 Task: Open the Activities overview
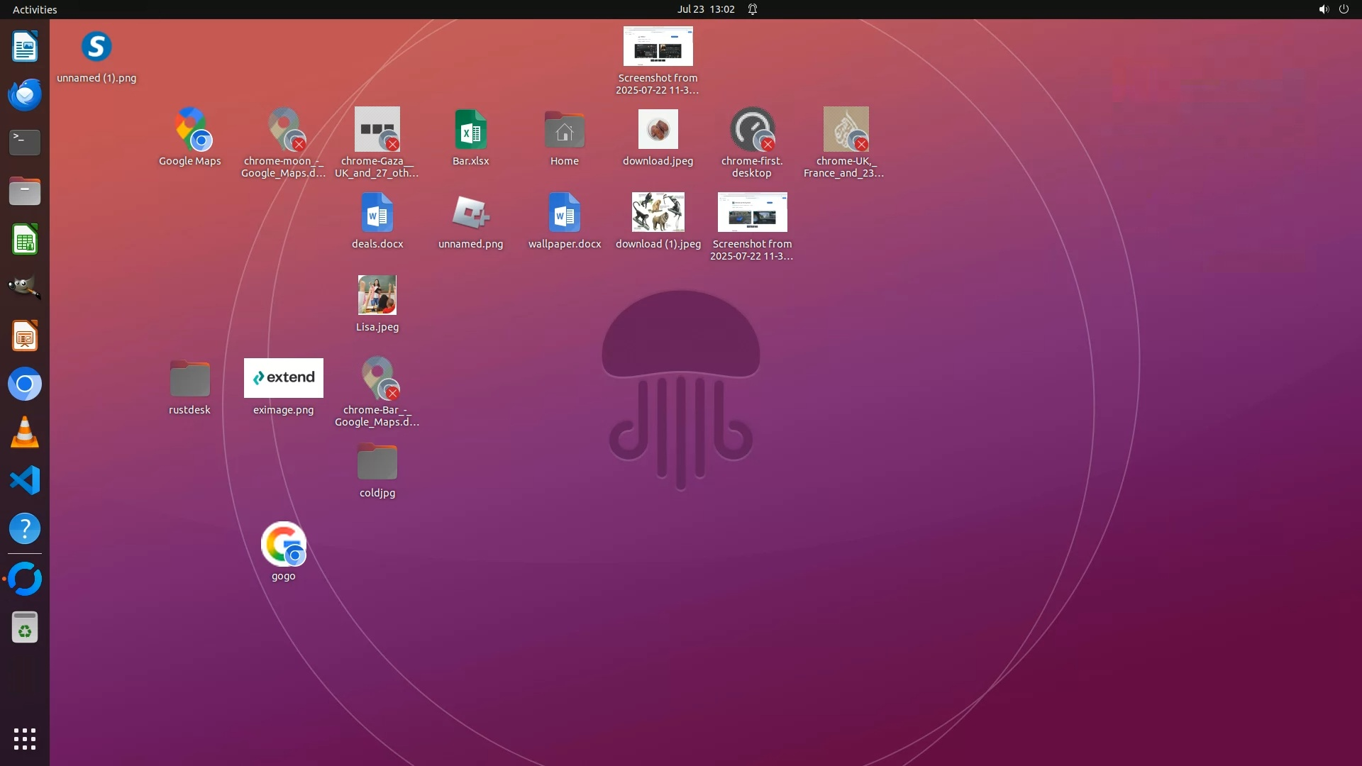[35, 9]
